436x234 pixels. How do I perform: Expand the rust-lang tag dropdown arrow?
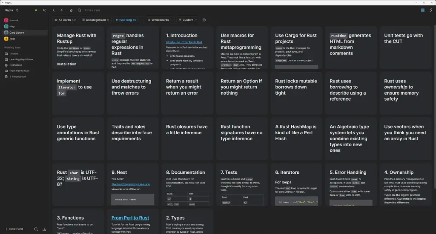tap(141, 20)
